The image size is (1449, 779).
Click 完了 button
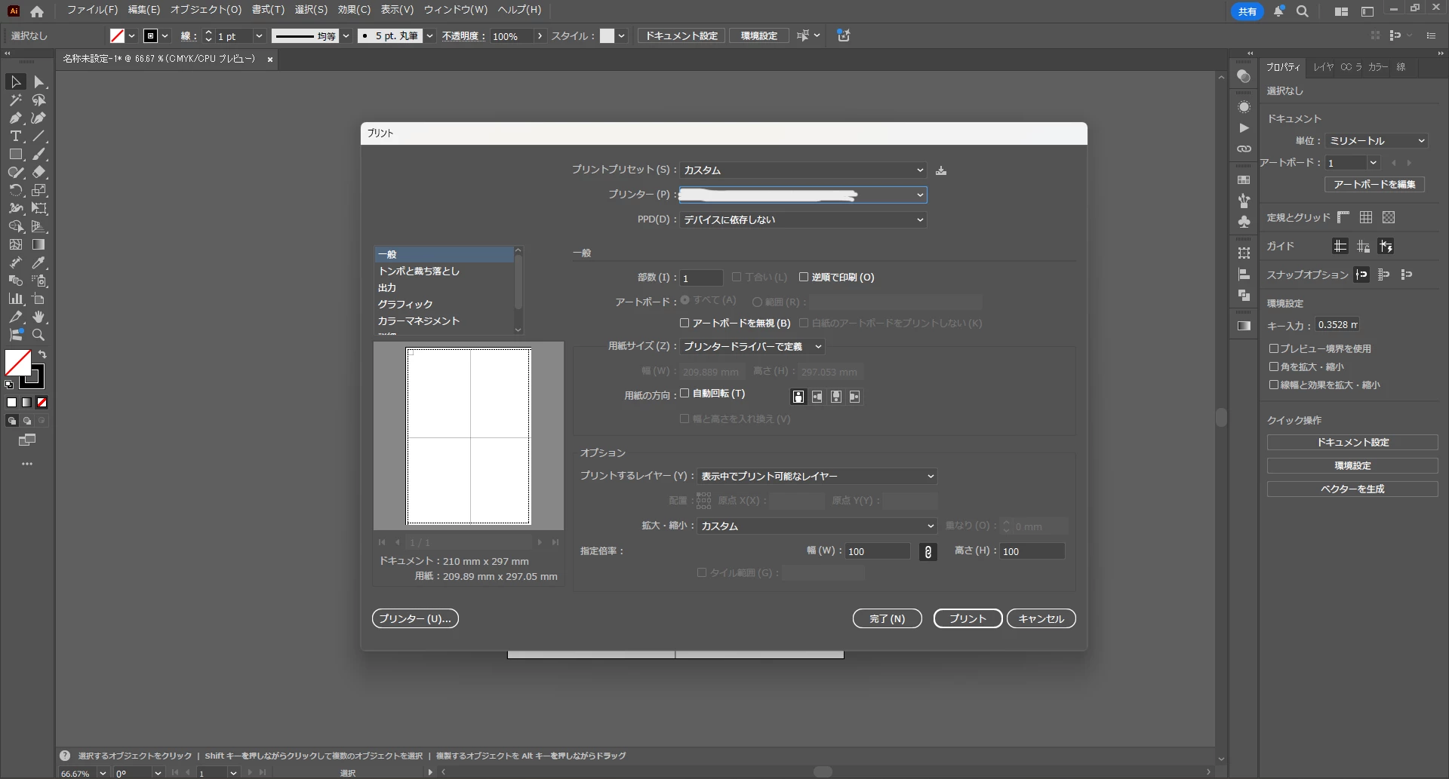pos(888,619)
